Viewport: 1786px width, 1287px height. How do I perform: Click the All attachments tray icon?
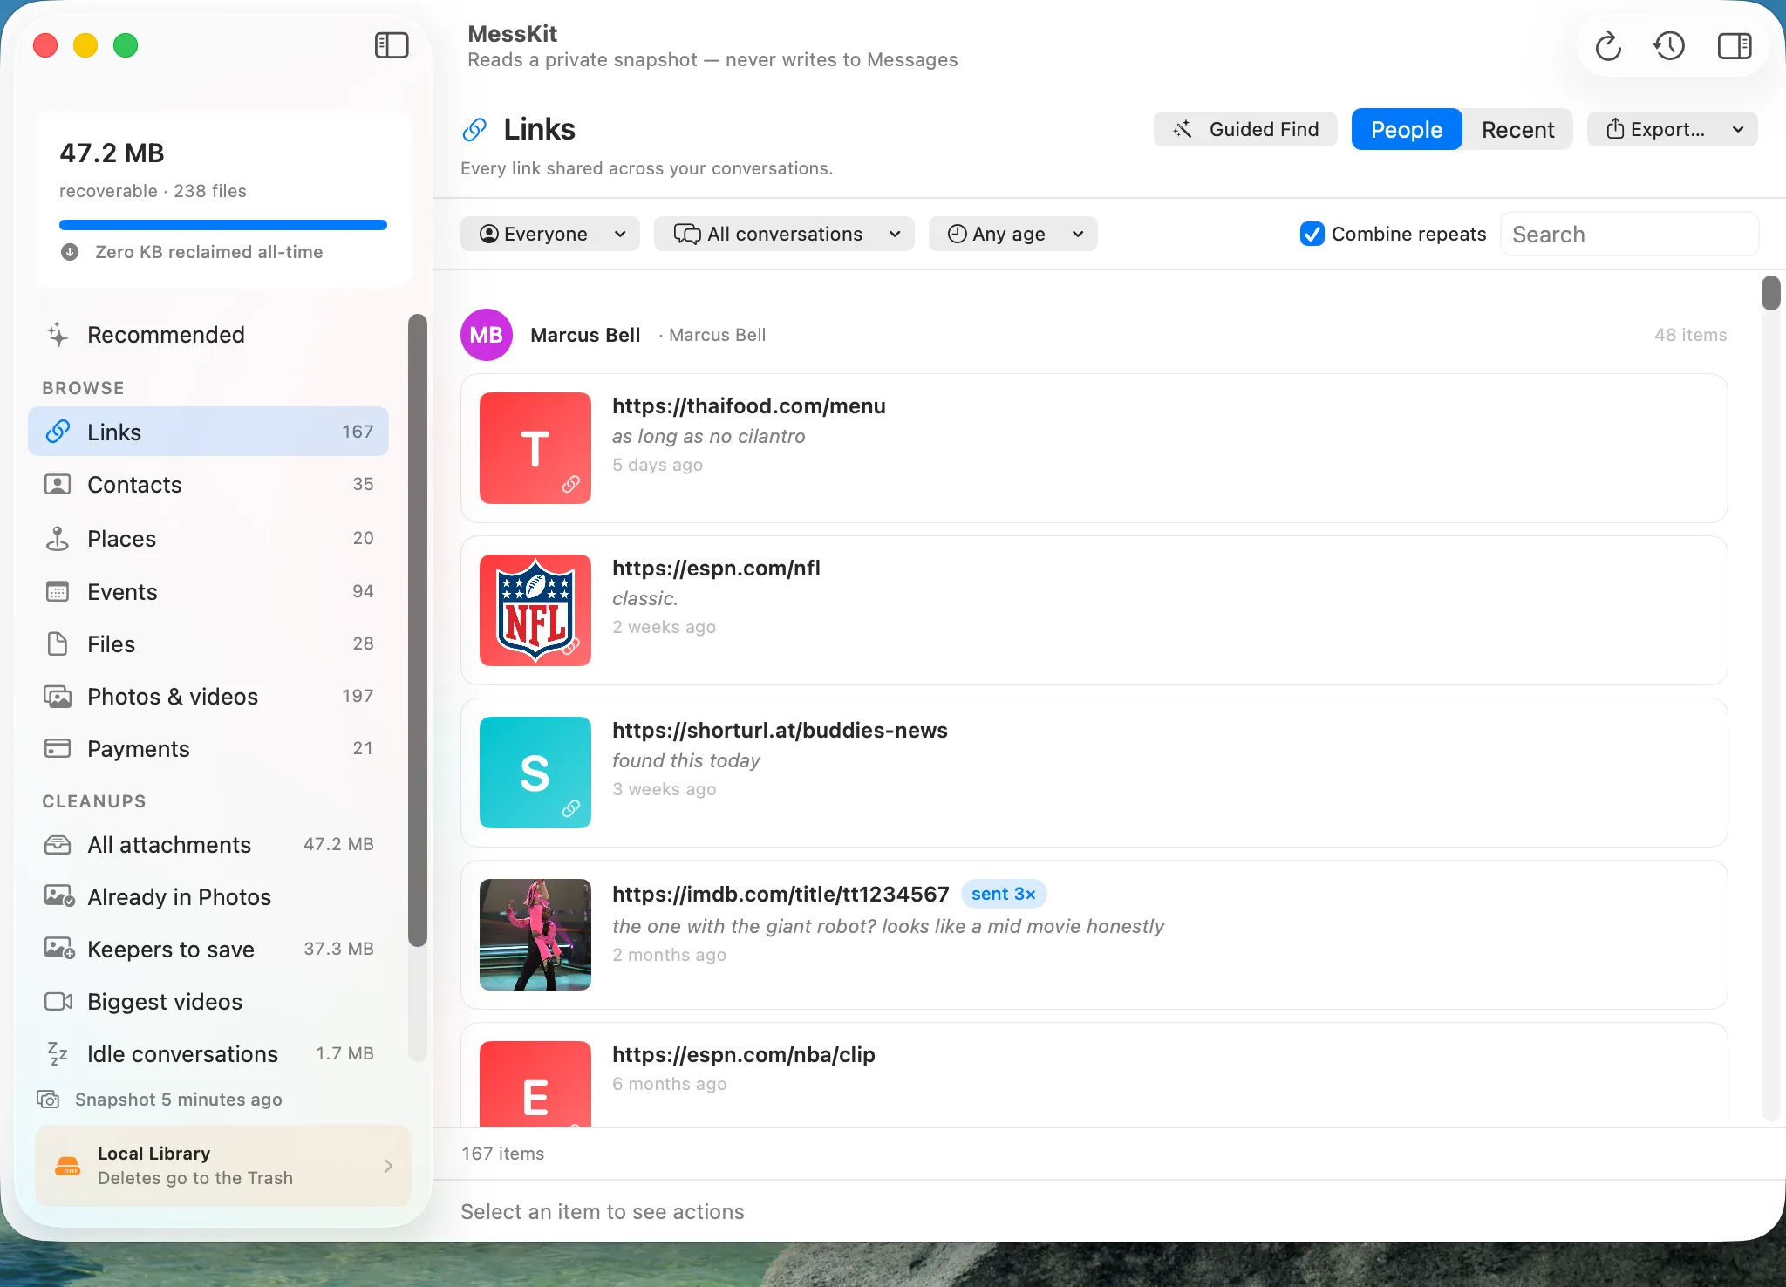pyautogui.click(x=58, y=845)
